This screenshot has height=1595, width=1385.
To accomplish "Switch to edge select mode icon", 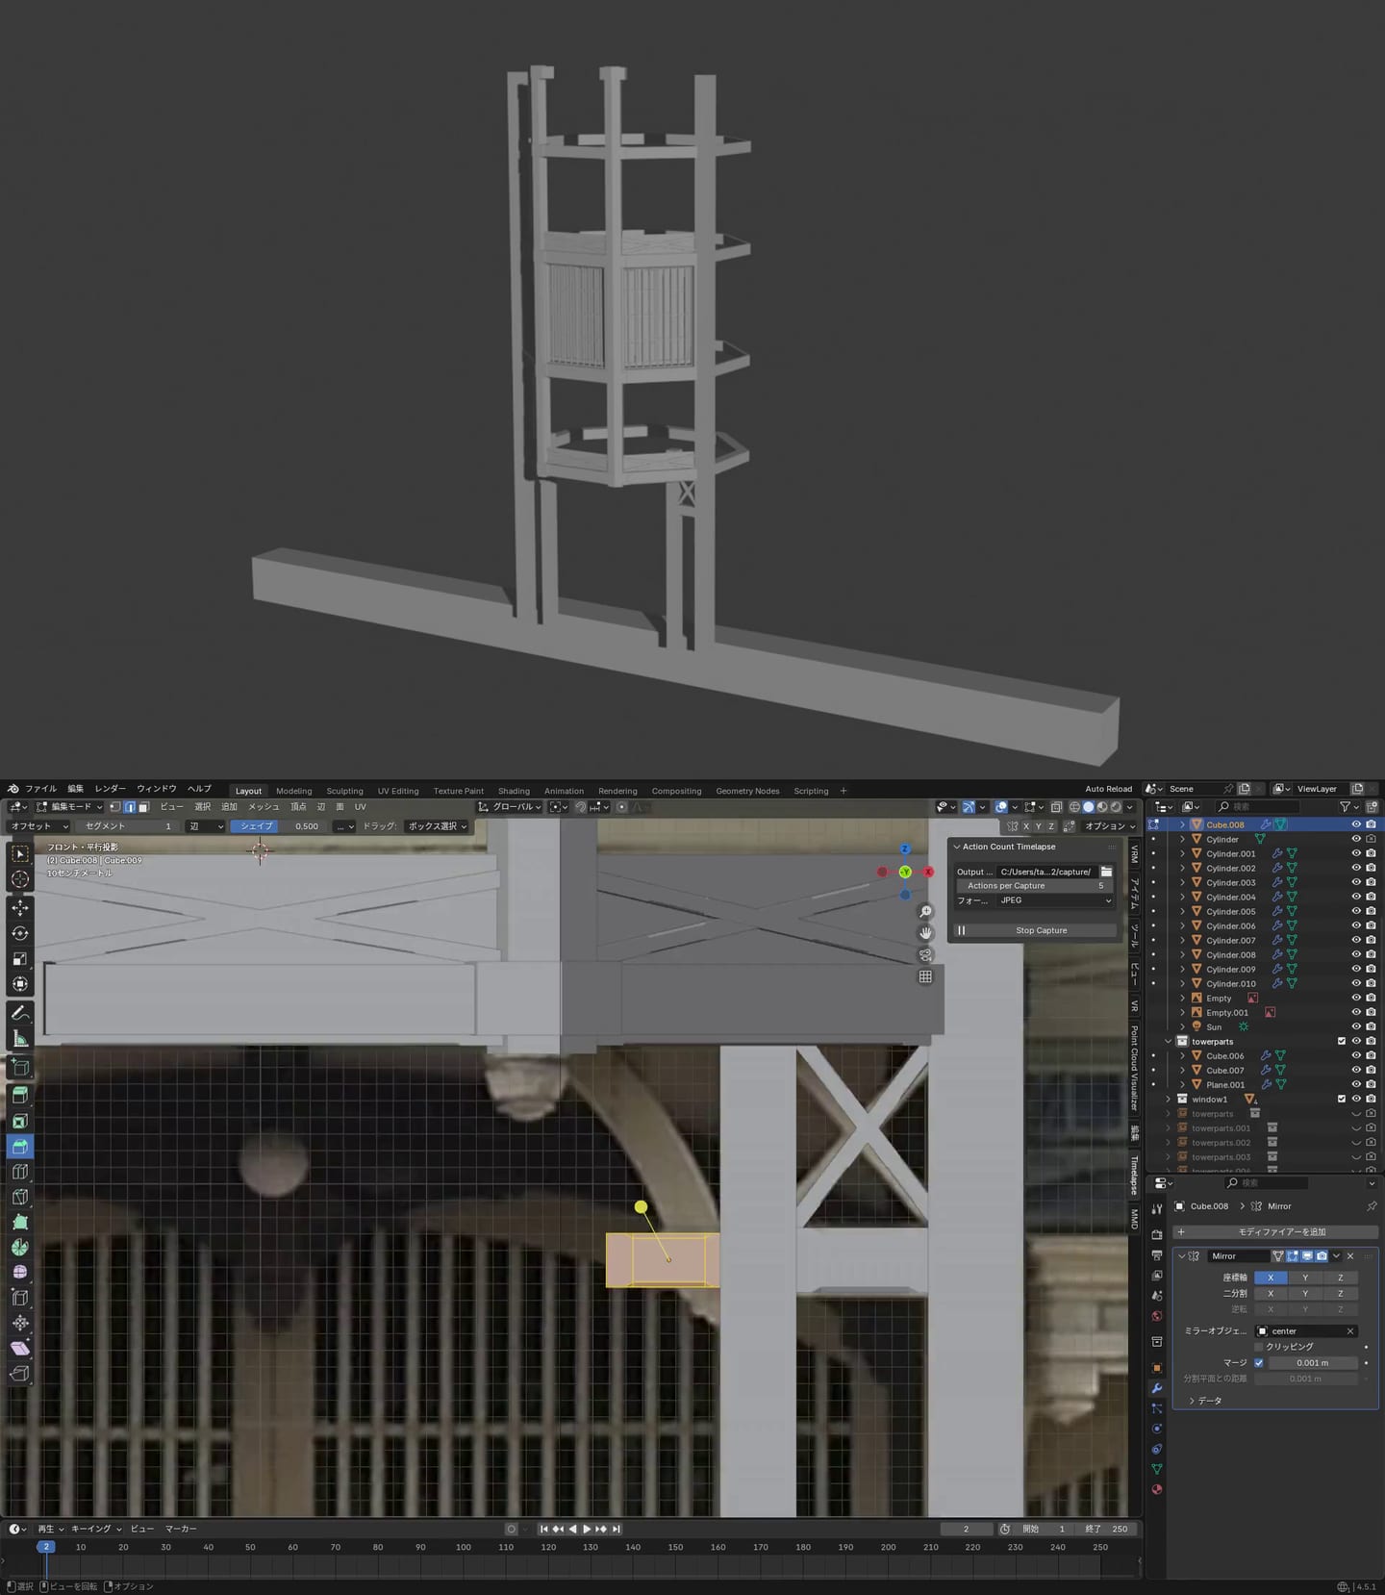I will [130, 807].
